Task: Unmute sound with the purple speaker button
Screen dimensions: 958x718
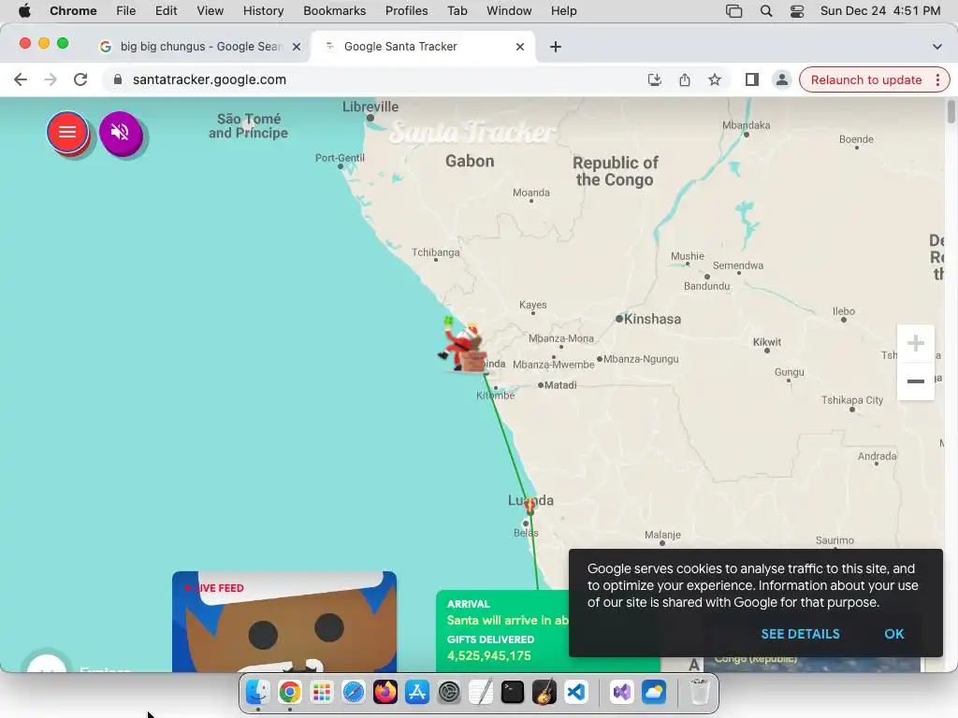Action: (x=121, y=132)
